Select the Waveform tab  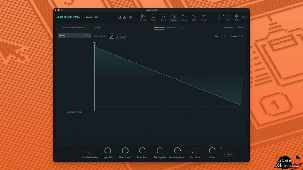pyautogui.click(x=159, y=27)
